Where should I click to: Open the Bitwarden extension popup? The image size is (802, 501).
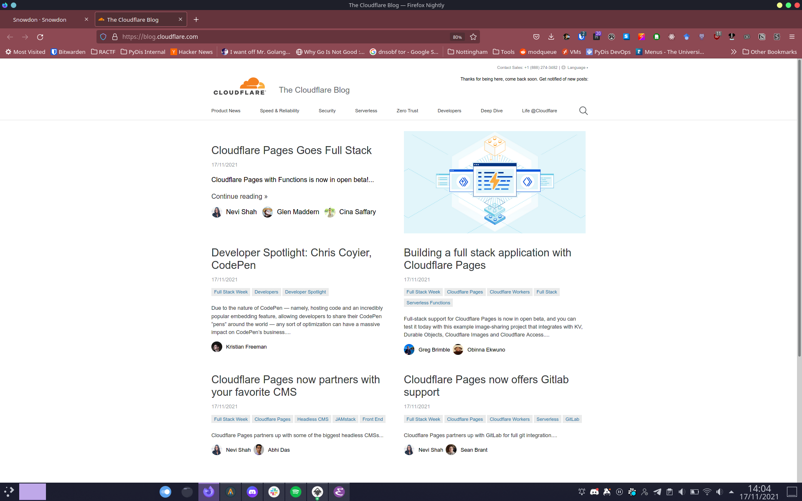click(582, 37)
